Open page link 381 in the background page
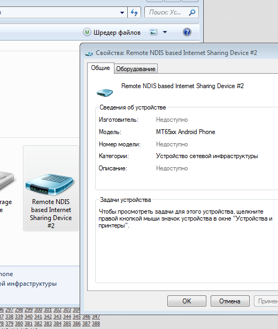The image size is (278, 329). click(x=28, y=324)
